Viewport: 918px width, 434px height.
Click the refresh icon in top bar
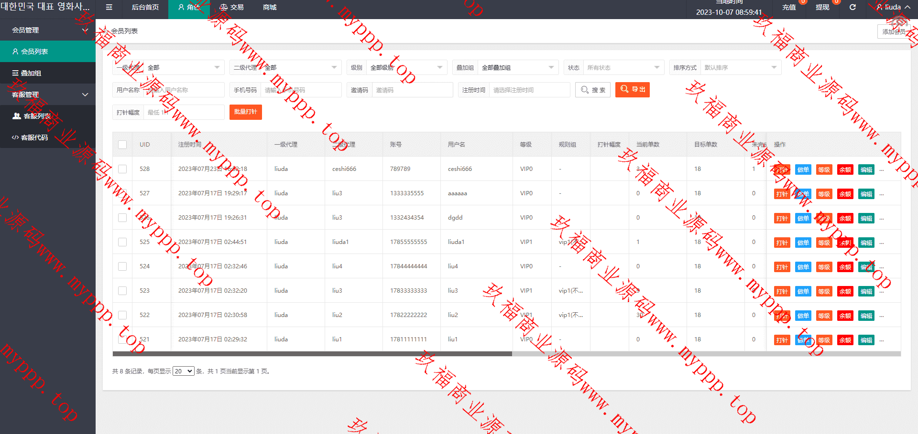coord(852,7)
